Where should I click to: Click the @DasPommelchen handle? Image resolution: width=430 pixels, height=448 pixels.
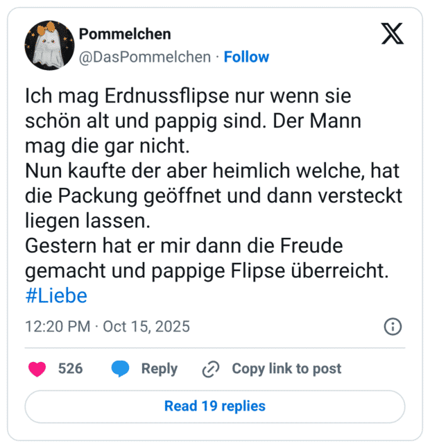(145, 57)
